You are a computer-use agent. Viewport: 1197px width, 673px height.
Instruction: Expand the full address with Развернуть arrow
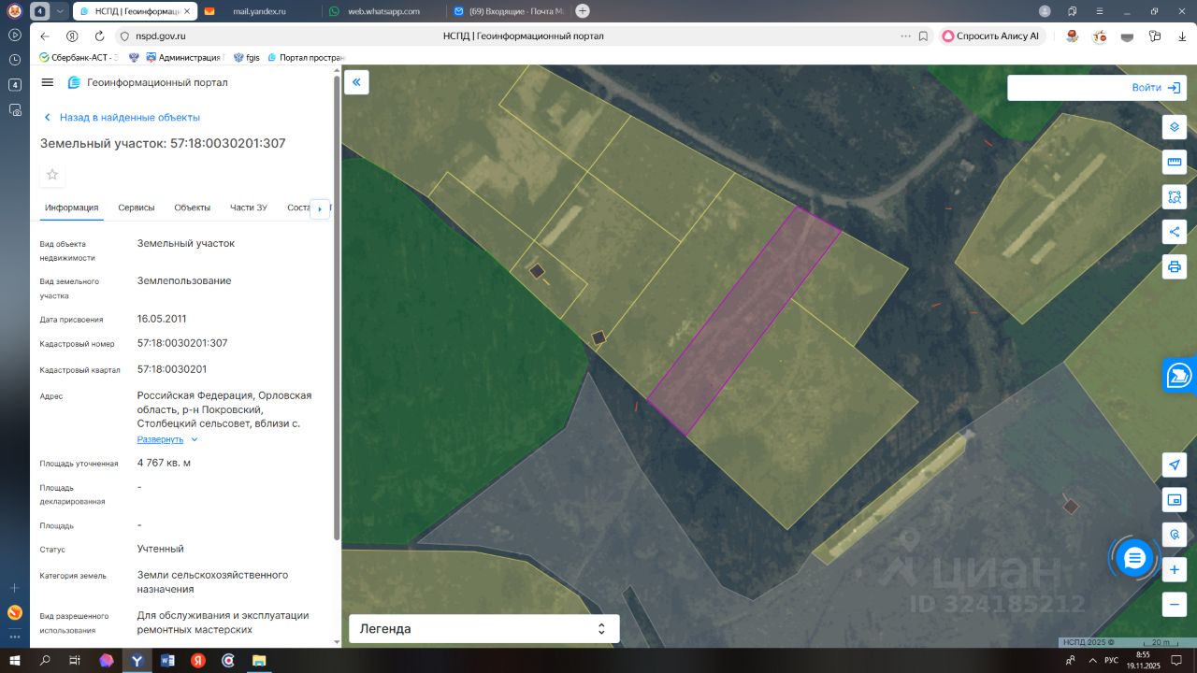tap(195, 439)
